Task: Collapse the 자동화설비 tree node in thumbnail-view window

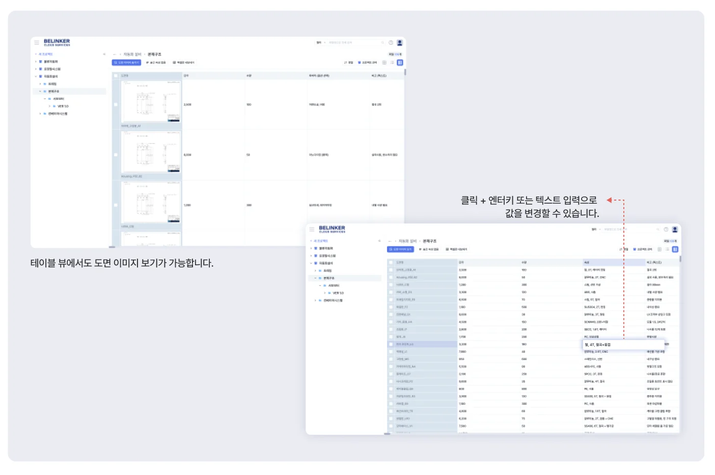Action: pyautogui.click(x=36, y=76)
